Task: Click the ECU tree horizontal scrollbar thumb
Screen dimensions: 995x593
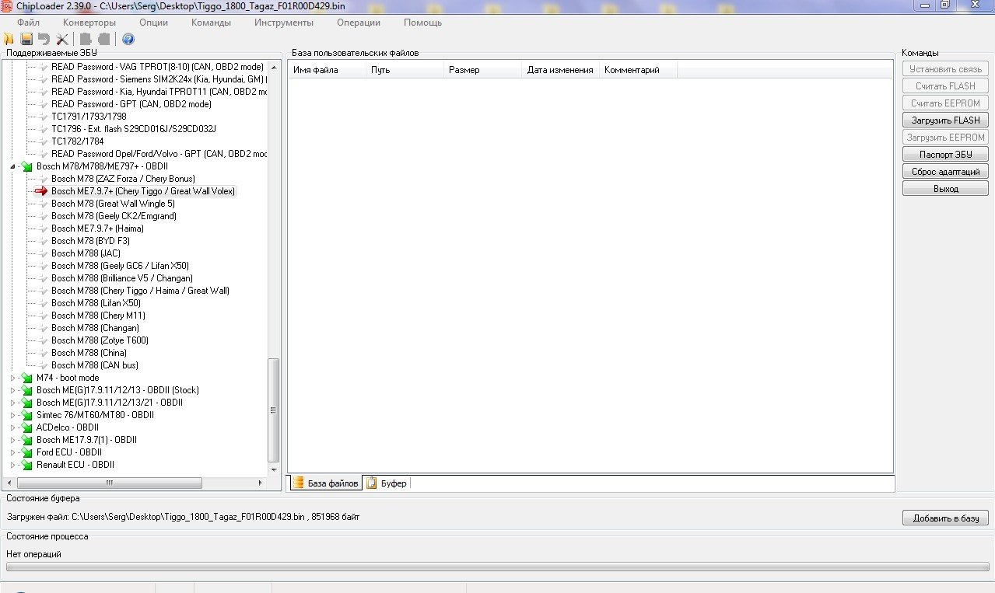Action: point(109,483)
